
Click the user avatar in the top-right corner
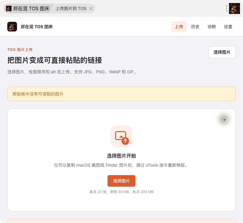click(x=234, y=8)
